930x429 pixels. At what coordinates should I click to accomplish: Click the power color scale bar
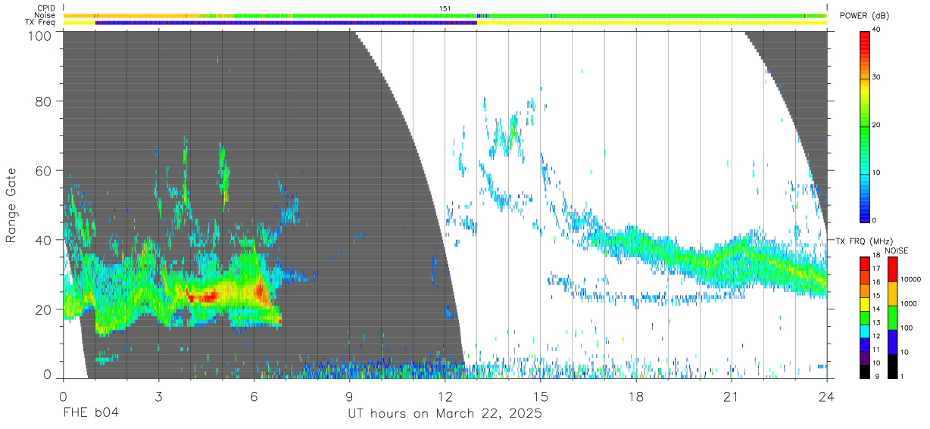865,126
